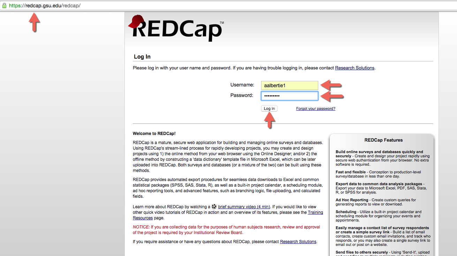Click the red arrow pointing at the URL
This screenshot has height=256, width=457.
click(34, 22)
